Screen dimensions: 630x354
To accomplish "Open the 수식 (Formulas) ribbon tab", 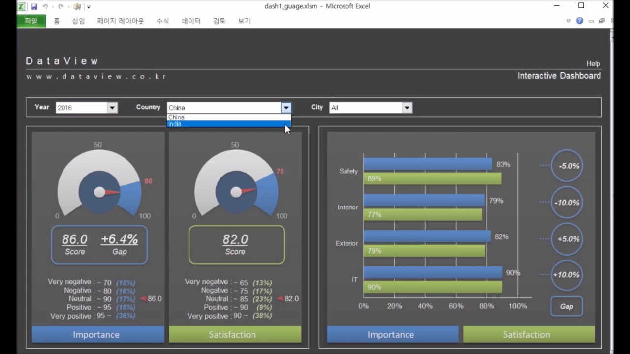I will click(163, 21).
